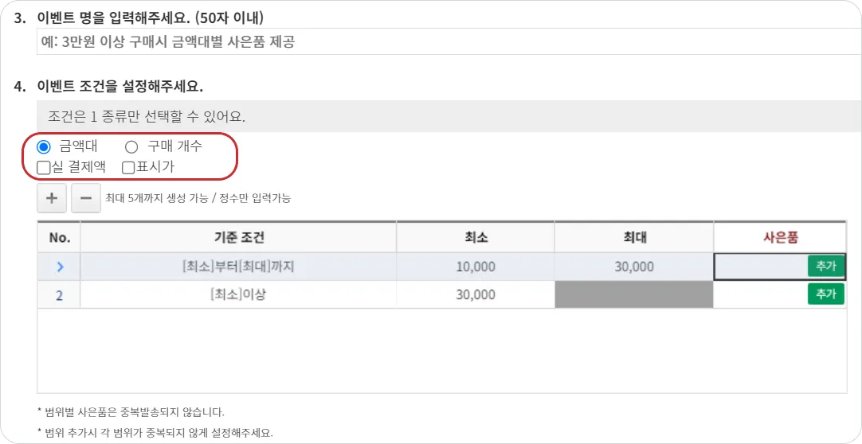The width and height of the screenshot is (862, 444).
Task: Open [최소]부터[최대]까지 condition cell
Action: (238, 267)
